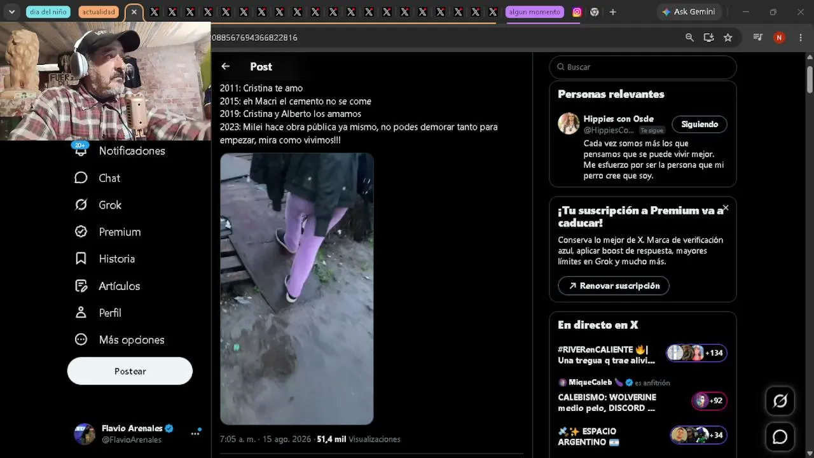Click the "Personas relevantes" heading
This screenshot has width=814, height=458.
tap(611, 94)
